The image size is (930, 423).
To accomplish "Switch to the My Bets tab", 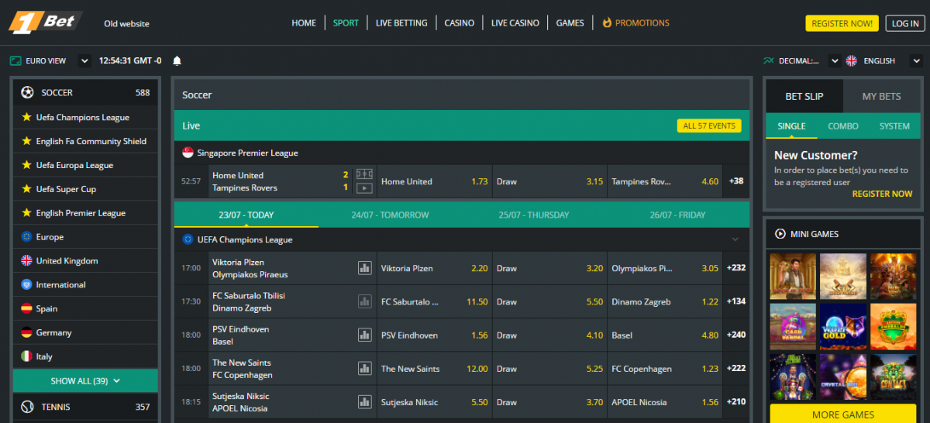I will tap(881, 97).
